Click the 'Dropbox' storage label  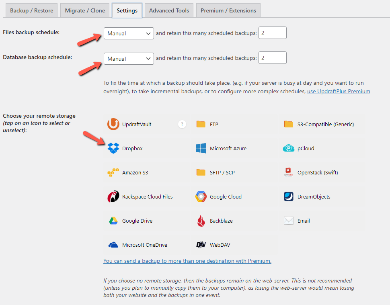pyautogui.click(x=132, y=148)
